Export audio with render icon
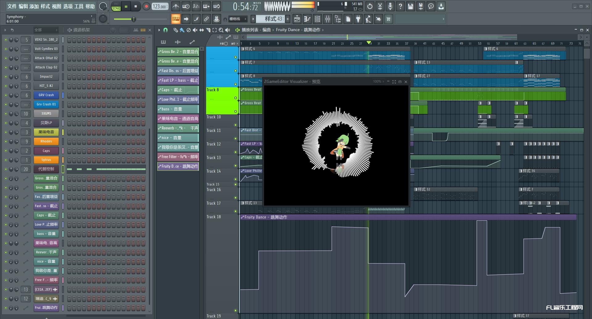Image resolution: width=592 pixels, height=319 pixels. coord(420,6)
